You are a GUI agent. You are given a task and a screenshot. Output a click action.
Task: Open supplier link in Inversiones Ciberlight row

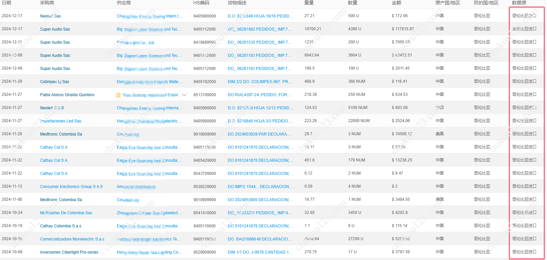150,252
